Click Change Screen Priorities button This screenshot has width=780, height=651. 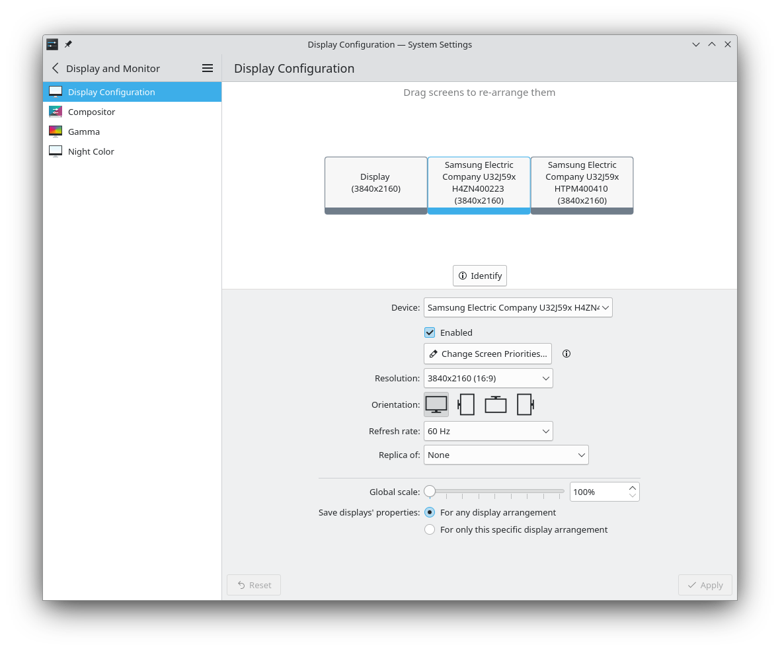488,354
